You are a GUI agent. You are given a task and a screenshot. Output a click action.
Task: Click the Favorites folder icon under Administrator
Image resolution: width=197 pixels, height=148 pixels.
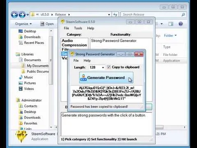click(x=21, y=123)
